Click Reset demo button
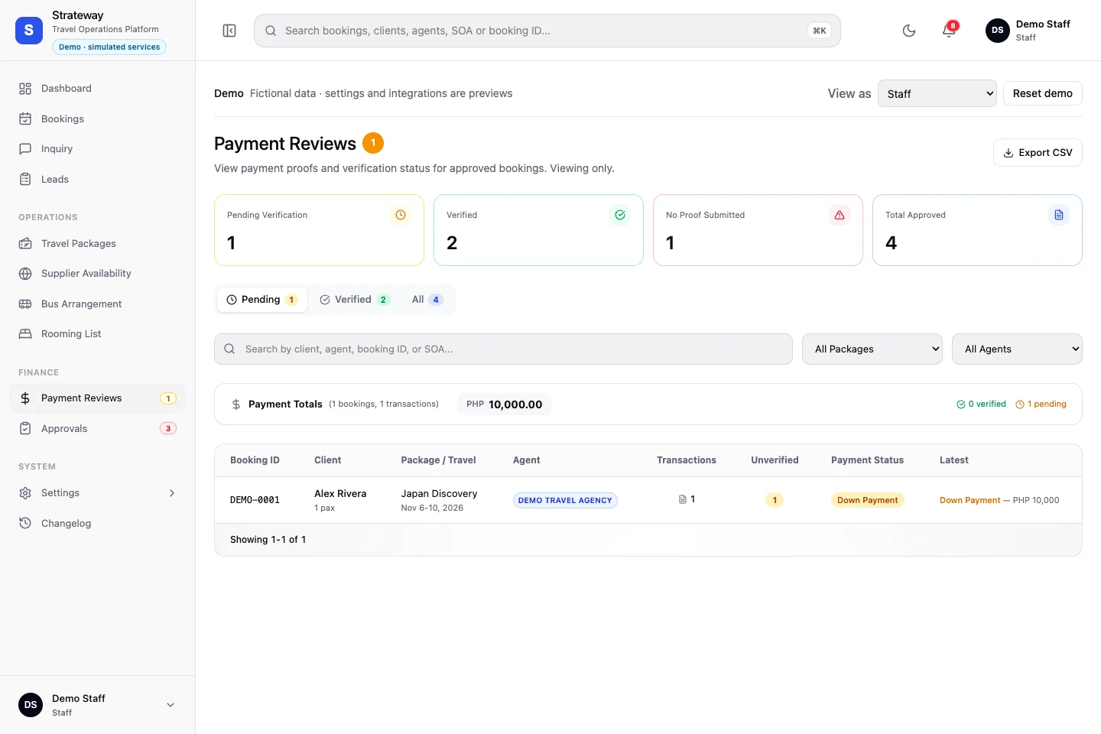The width and height of the screenshot is (1101, 734). 1042,93
